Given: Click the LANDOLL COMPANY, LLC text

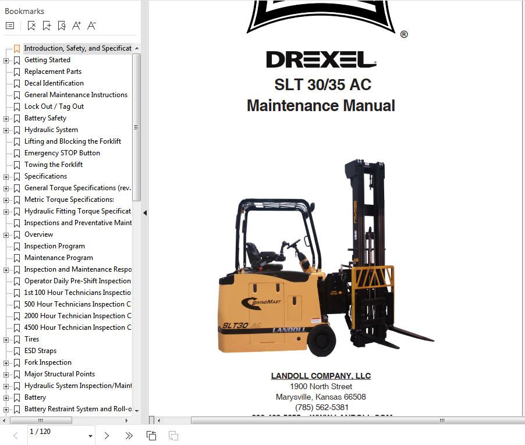Looking at the screenshot, I should click(x=321, y=376).
